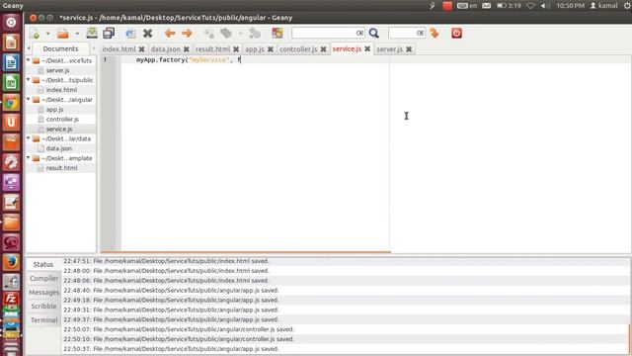Switch to the Scribble tab
This screenshot has height=356, width=632.
[43, 306]
